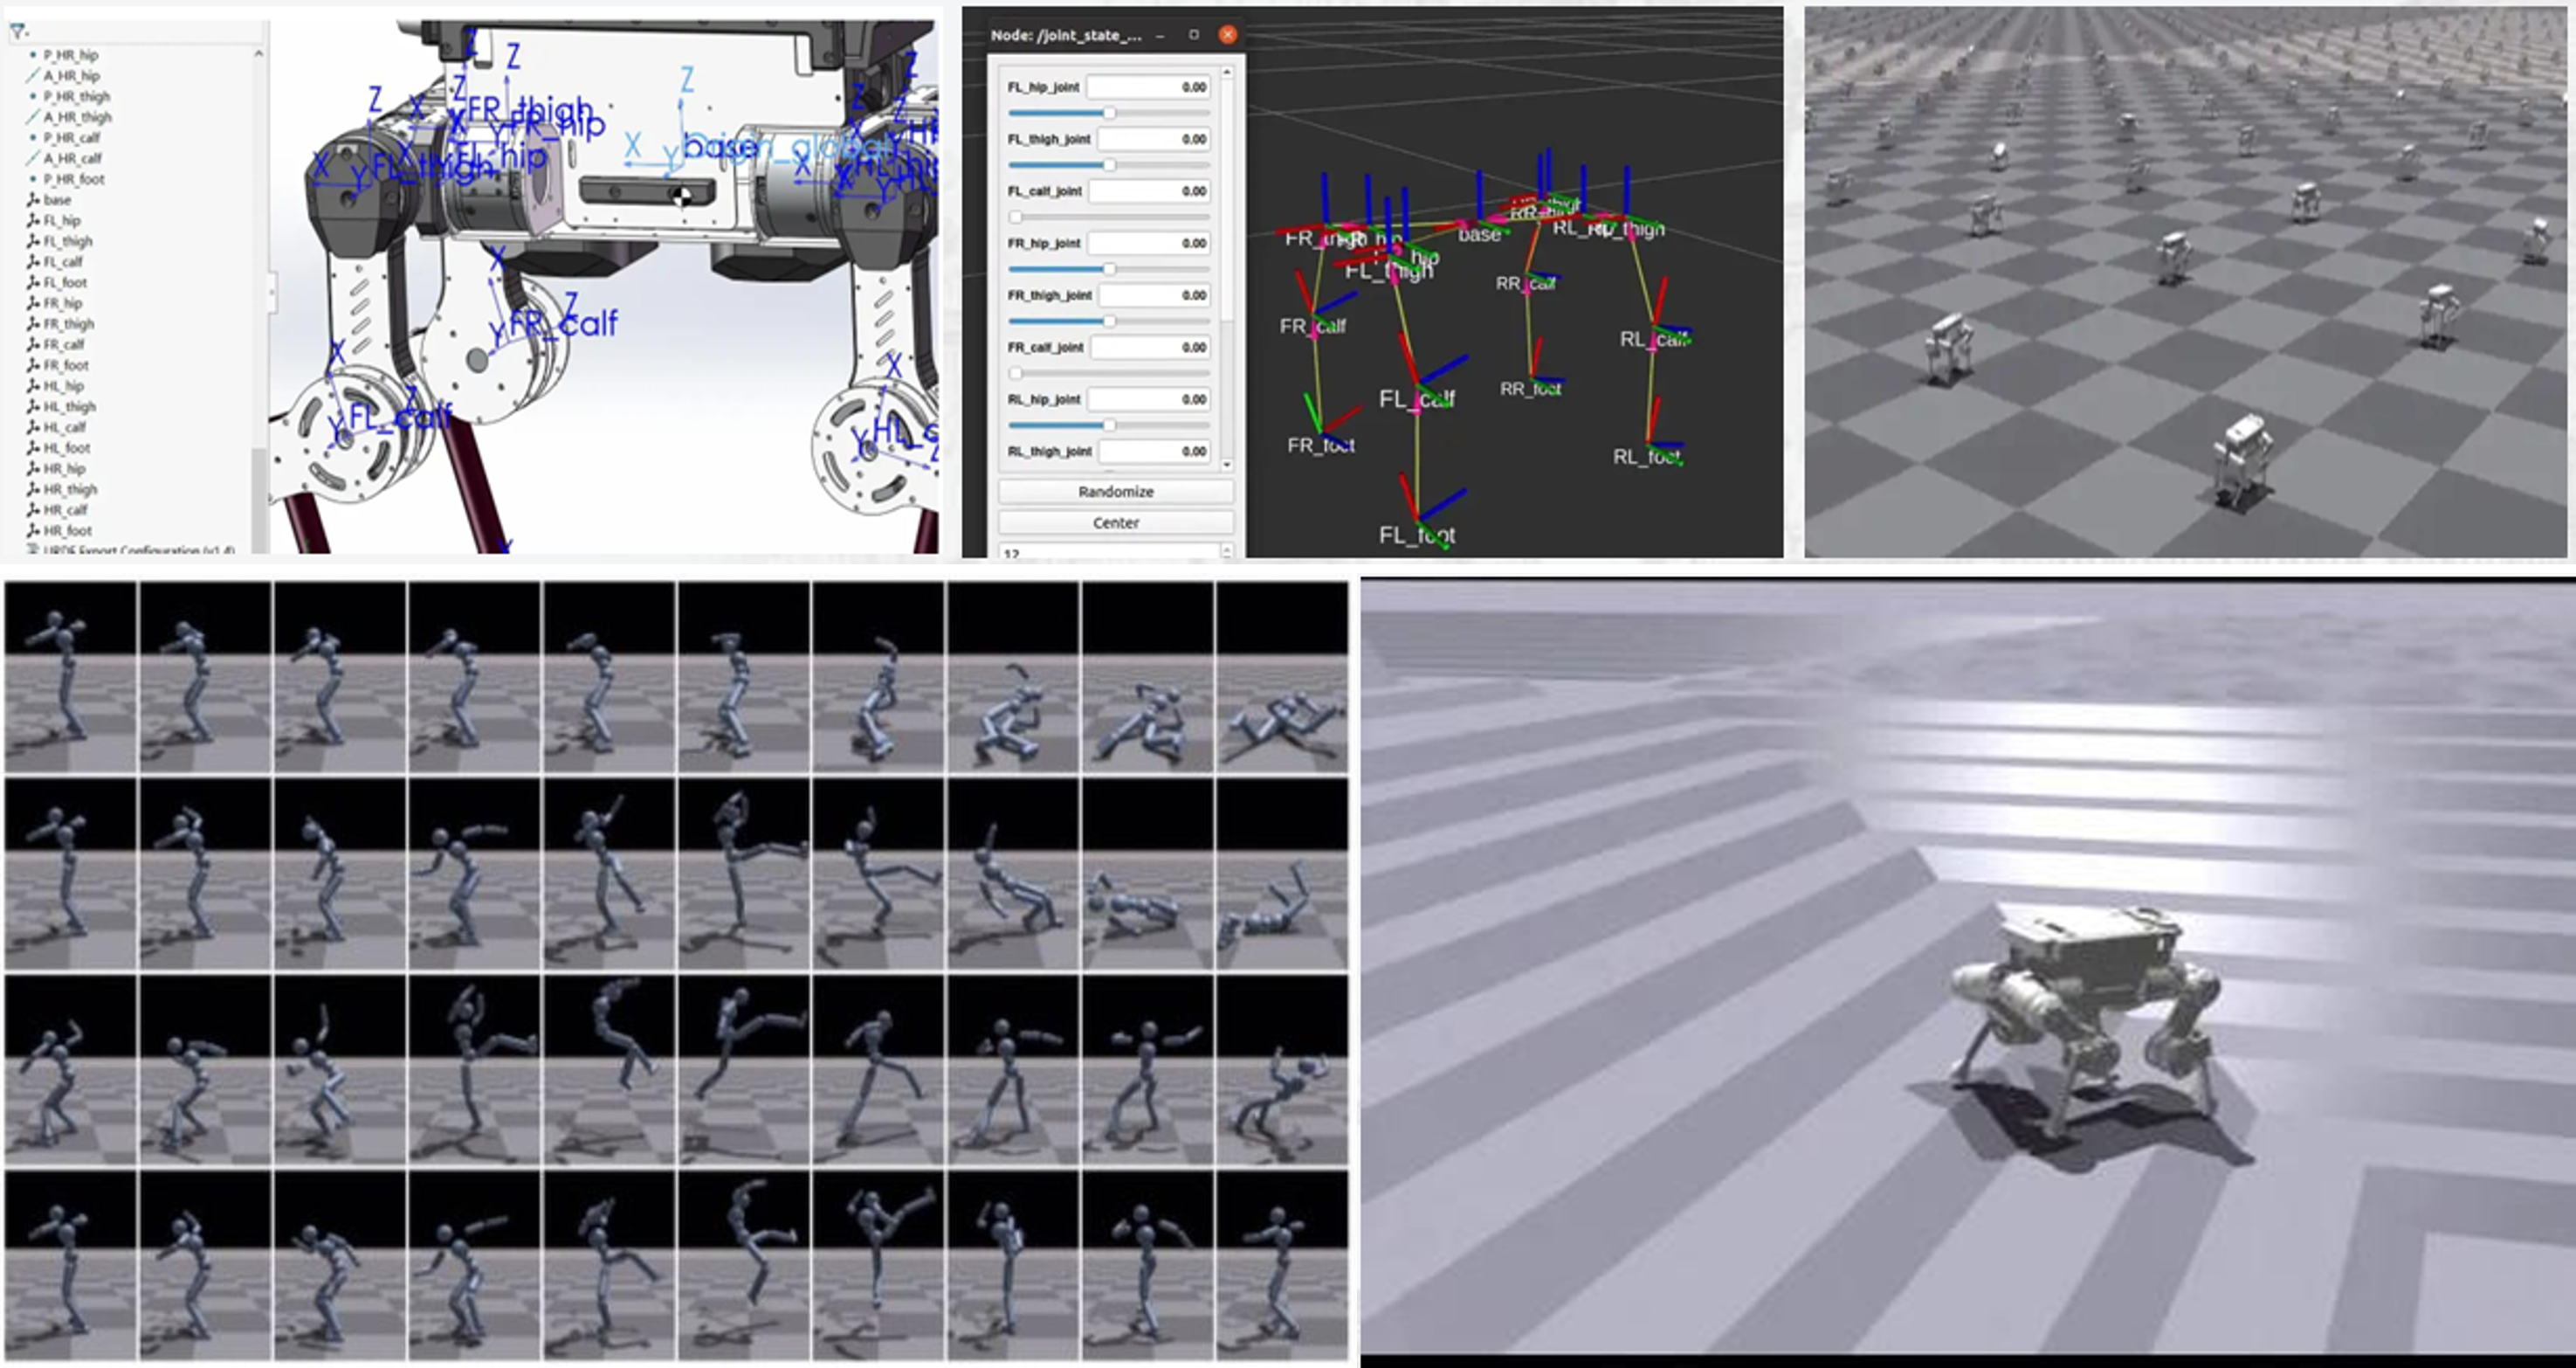Adjust the FR_calf_joint slider
This screenshot has height=1368, width=2576.
[x=1109, y=372]
